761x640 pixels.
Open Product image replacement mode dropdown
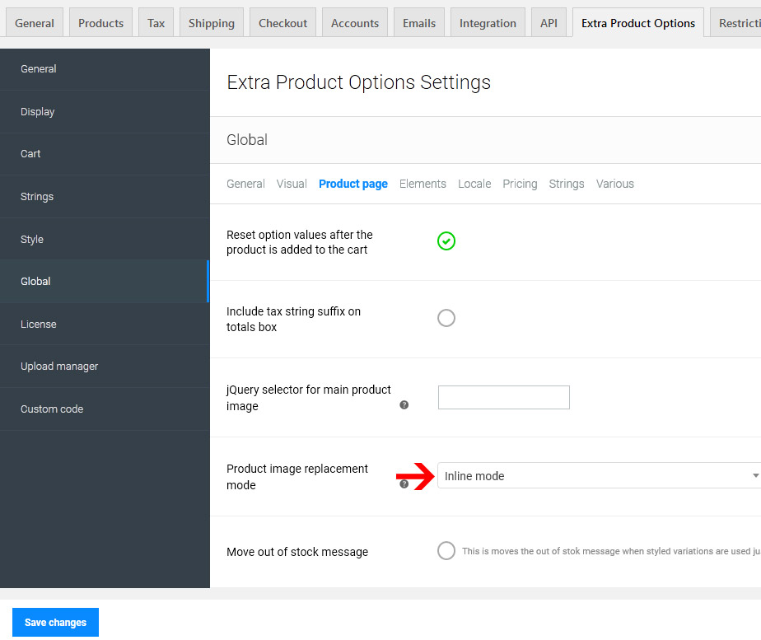click(599, 475)
